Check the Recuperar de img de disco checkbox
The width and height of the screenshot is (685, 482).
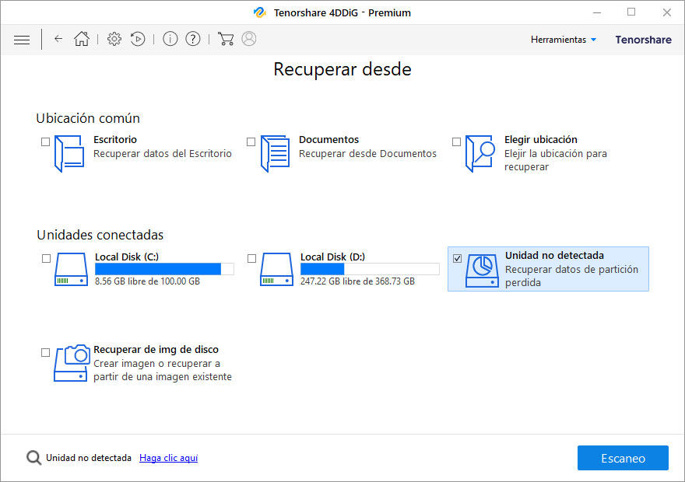tap(45, 352)
